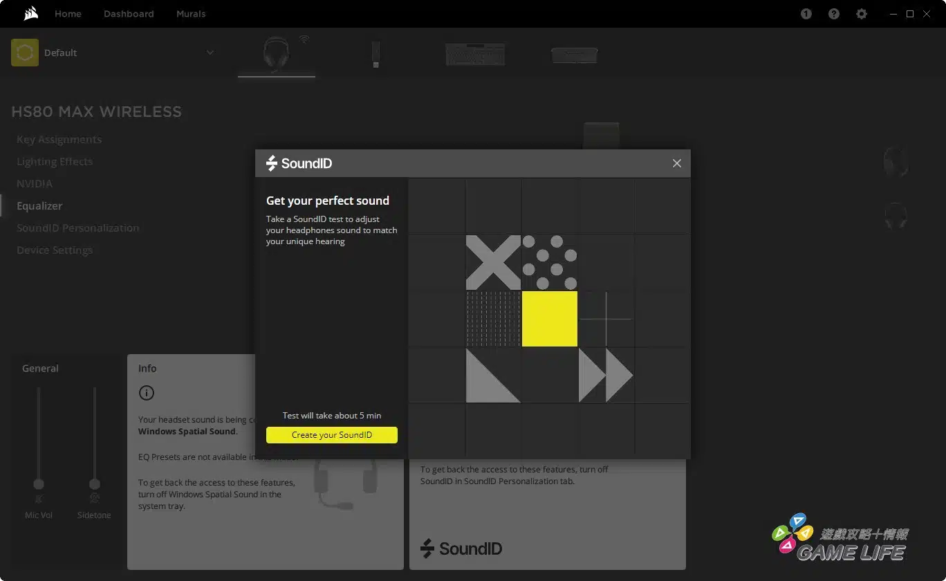946x581 pixels.
Task: Close the SoundID dialog
Action: 677,163
